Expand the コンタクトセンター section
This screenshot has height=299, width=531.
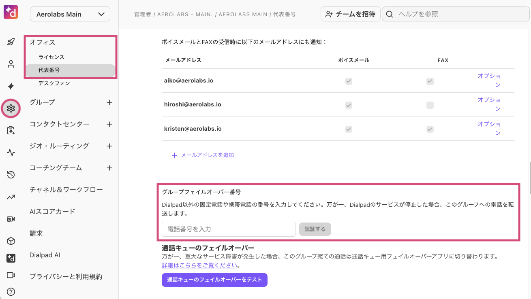point(109,124)
